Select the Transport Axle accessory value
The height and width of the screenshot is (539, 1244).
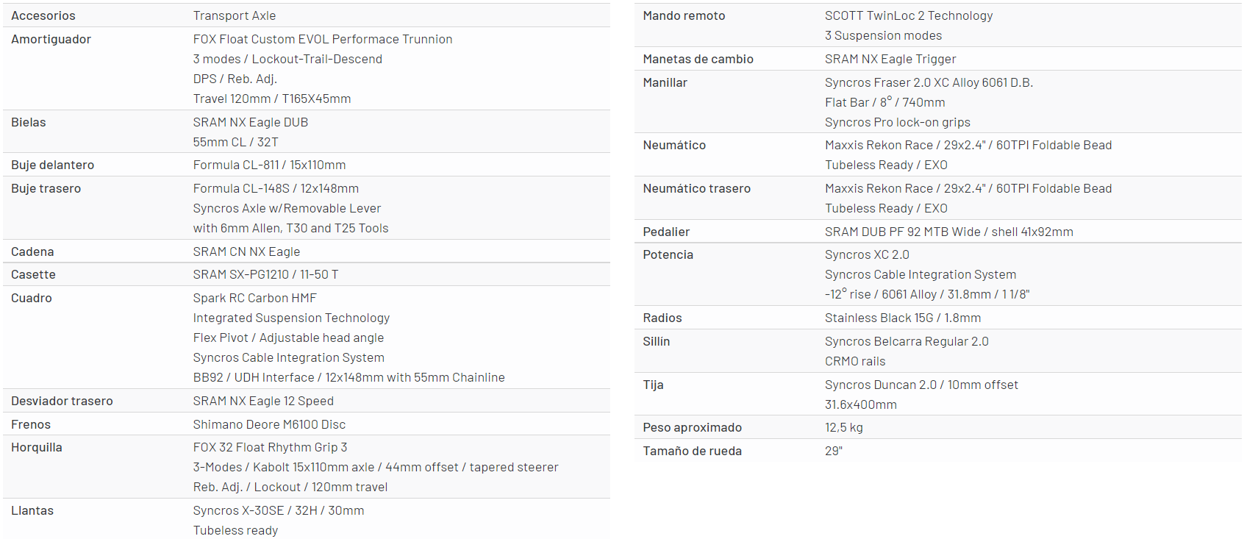coord(234,15)
